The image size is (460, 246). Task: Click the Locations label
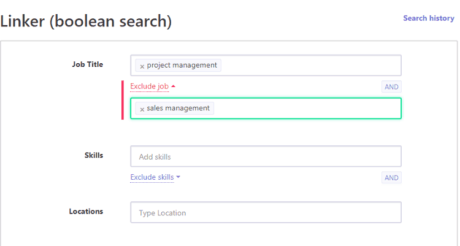point(86,212)
